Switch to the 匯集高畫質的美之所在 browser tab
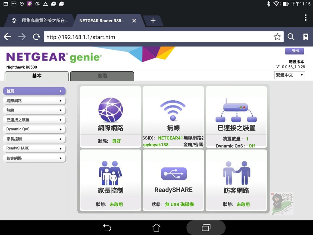 coord(39,21)
